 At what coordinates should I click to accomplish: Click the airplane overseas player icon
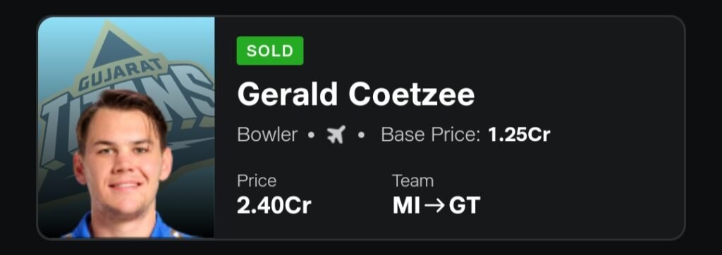(x=336, y=135)
